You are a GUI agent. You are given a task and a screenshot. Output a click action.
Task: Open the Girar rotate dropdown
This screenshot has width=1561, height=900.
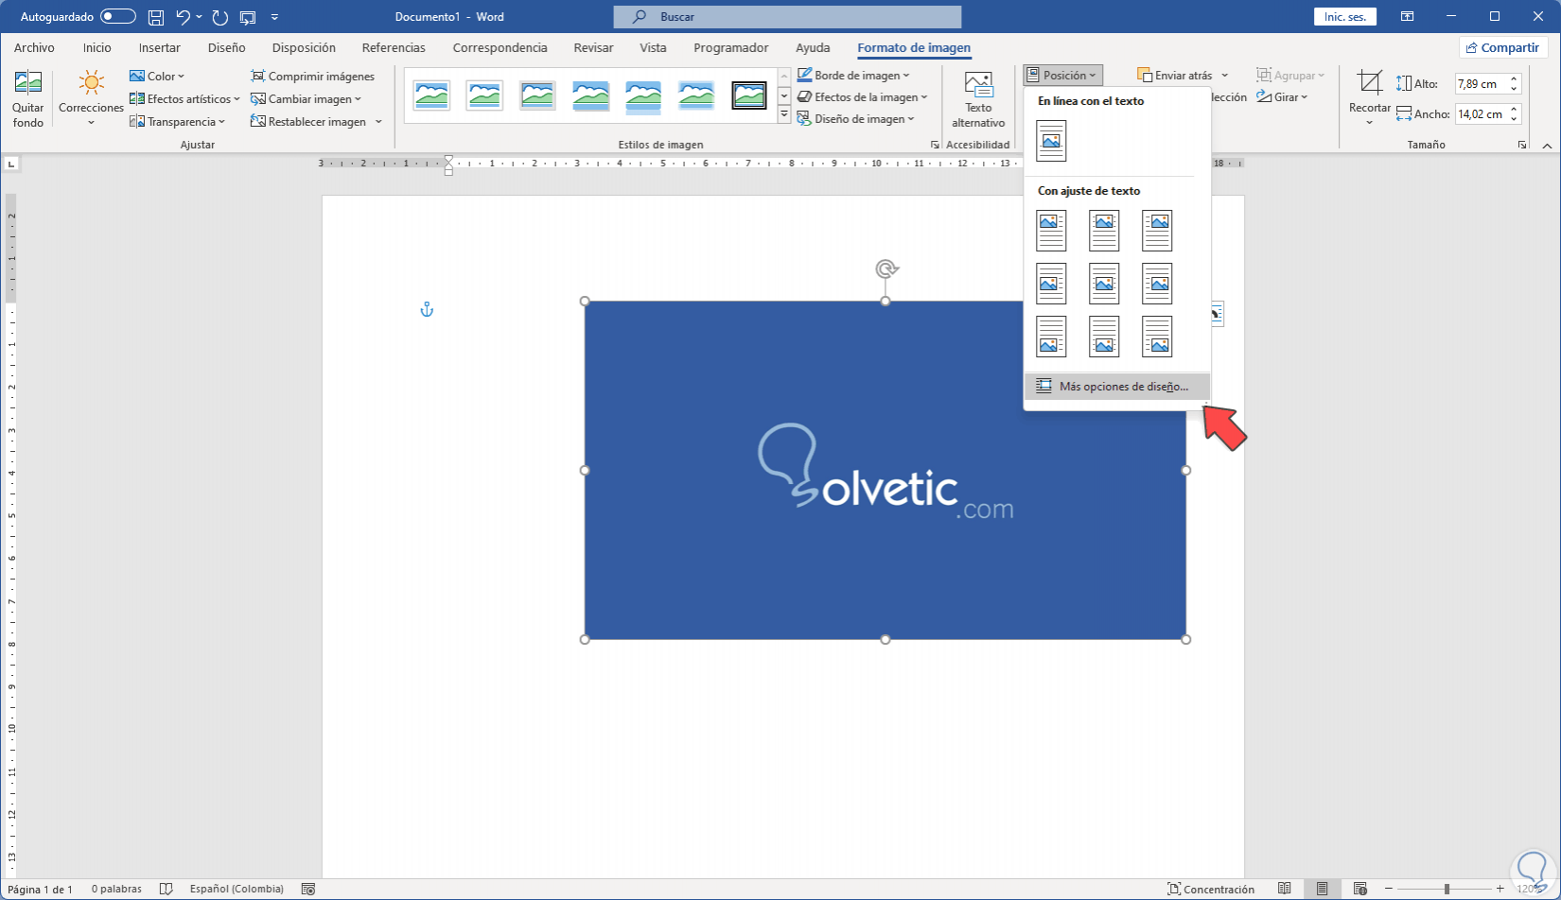click(1282, 96)
